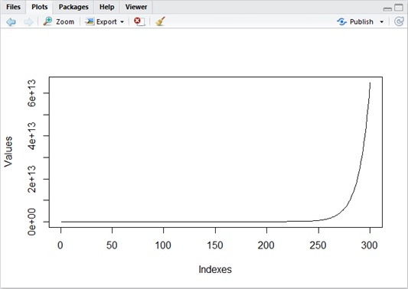Image resolution: width=408 pixels, height=289 pixels.
Task: Switch to the Files tab
Action: pyautogui.click(x=13, y=7)
